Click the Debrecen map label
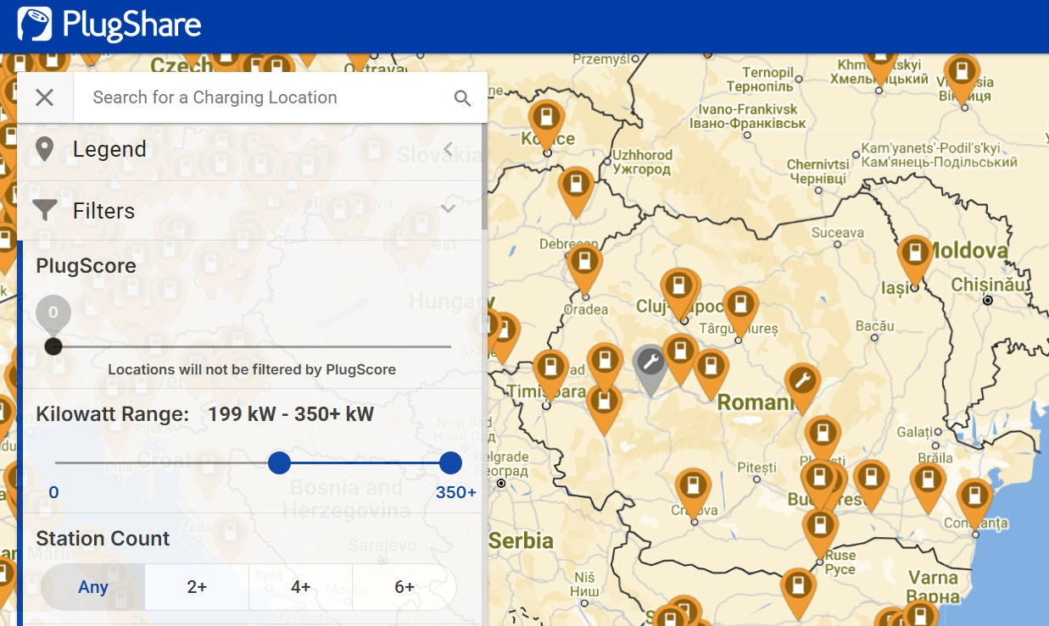Screen dimensions: 1049x626 pos(568,244)
